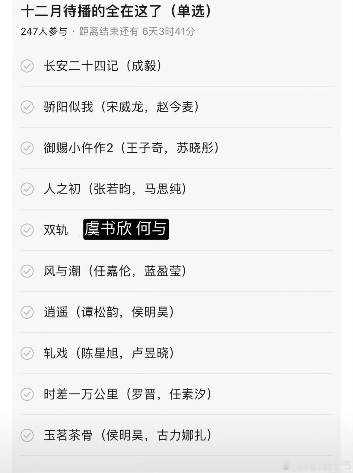Tick the 时差一万公里 option circle
This screenshot has height=473, width=353.
coord(27,394)
